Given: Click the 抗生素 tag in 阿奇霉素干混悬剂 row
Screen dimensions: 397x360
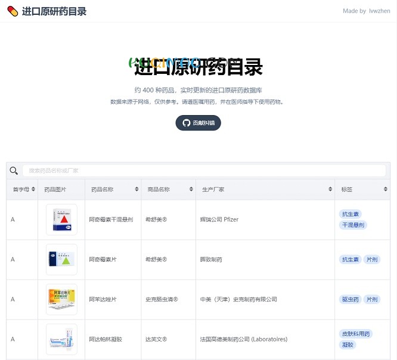Looking at the screenshot, I should click(350, 214).
